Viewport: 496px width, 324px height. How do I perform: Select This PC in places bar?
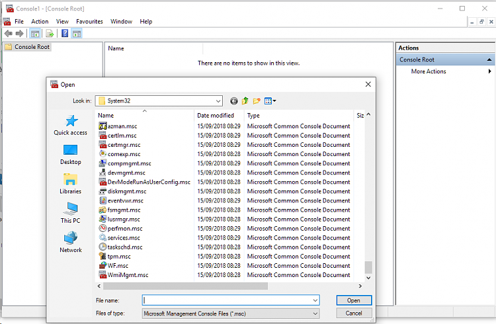(70, 213)
